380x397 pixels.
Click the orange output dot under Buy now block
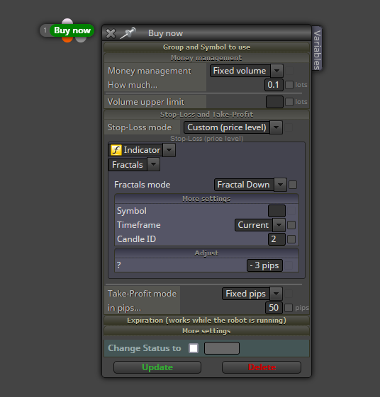pos(67,39)
